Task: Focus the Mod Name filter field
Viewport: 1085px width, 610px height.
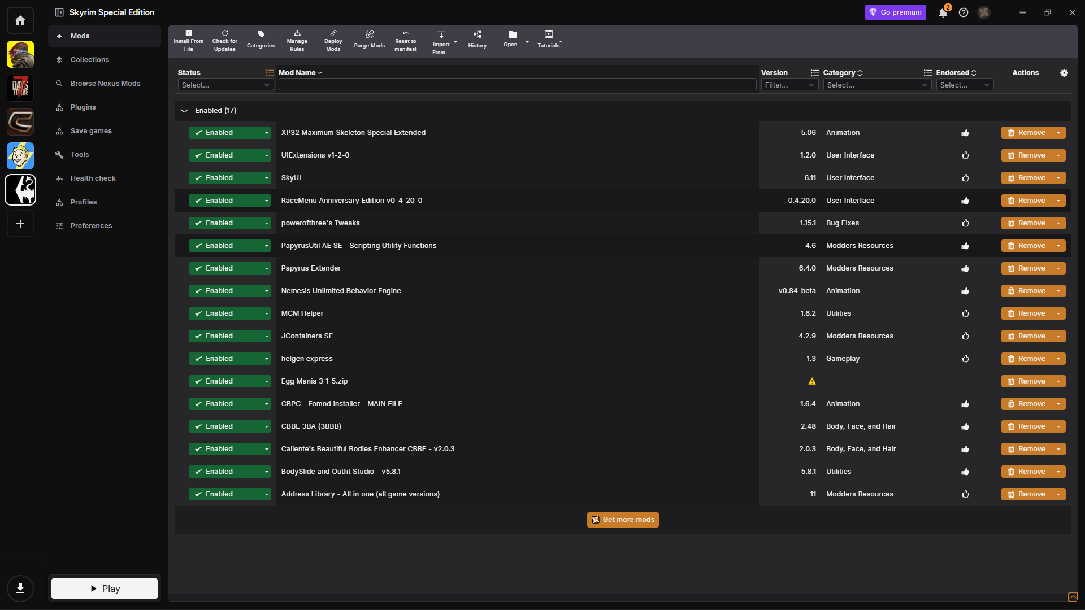Action: pos(517,85)
